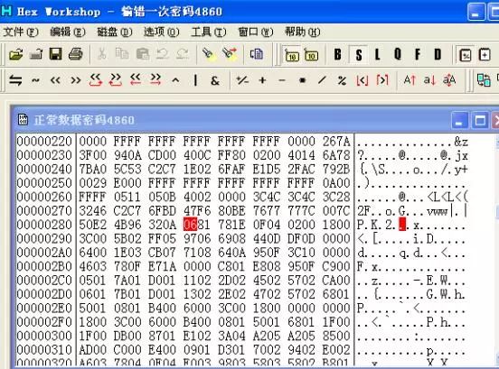This screenshot has width=499, height=369.
Task: Select the Q (quad) data type button
Action: point(398,55)
